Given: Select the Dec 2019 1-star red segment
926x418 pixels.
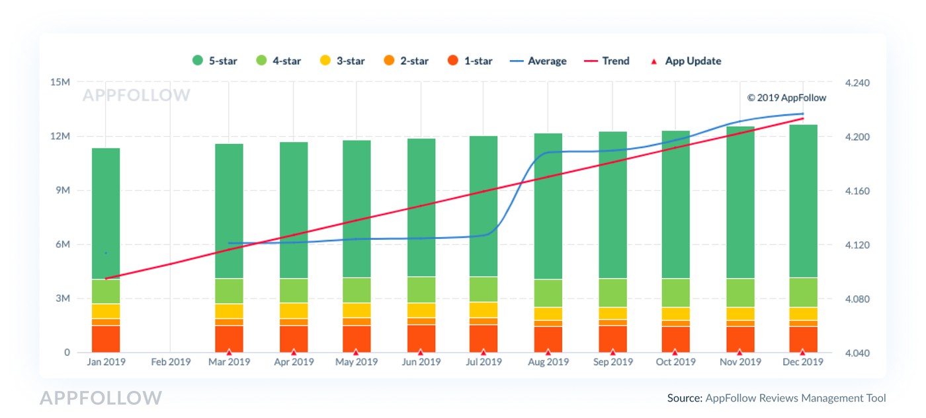Looking at the screenshot, I should pos(803,338).
